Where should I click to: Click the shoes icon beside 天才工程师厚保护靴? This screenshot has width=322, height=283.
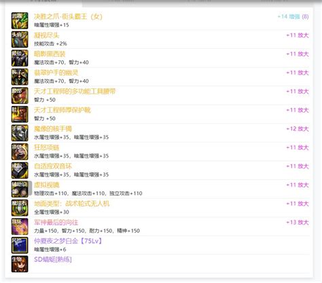click(20, 114)
